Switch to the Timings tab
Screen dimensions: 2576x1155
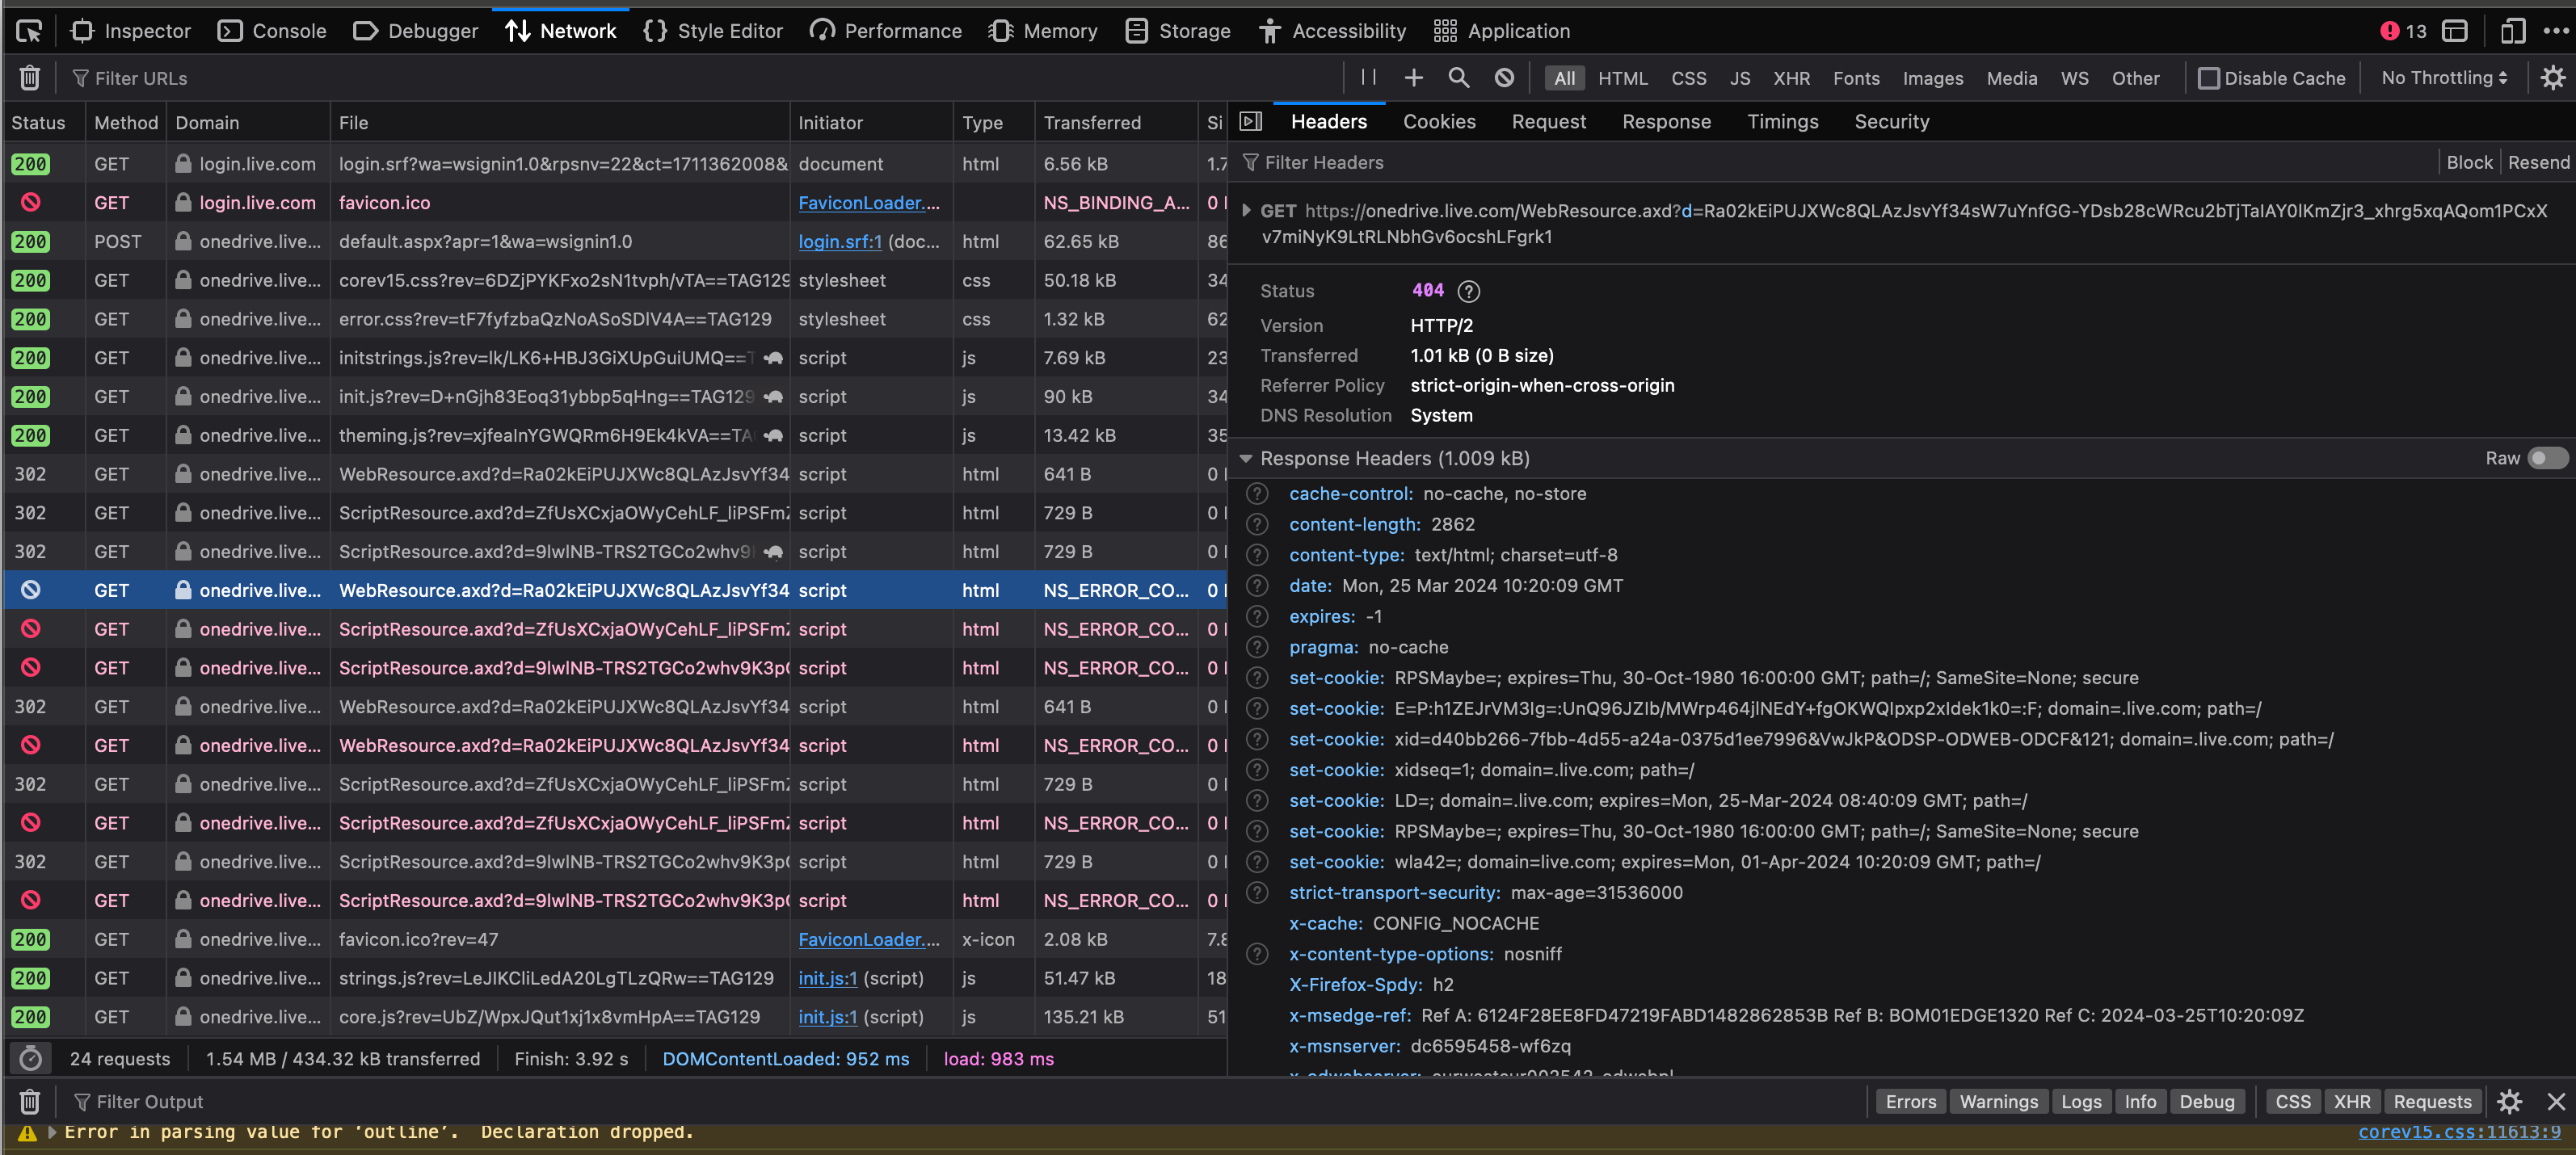click(x=1782, y=122)
